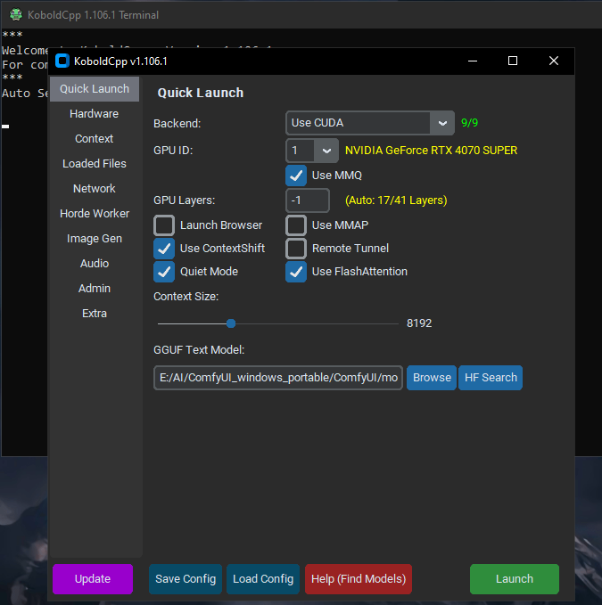Browse for a GGUF text model
The width and height of the screenshot is (602, 605).
(432, 378)
